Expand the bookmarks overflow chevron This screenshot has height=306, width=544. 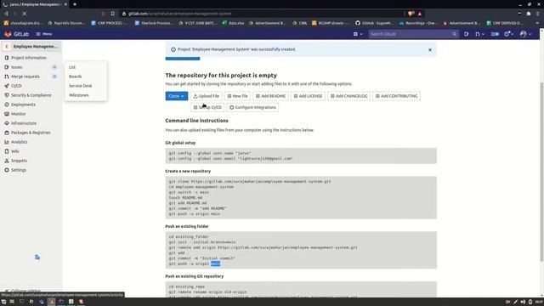(x=537, y=23)
